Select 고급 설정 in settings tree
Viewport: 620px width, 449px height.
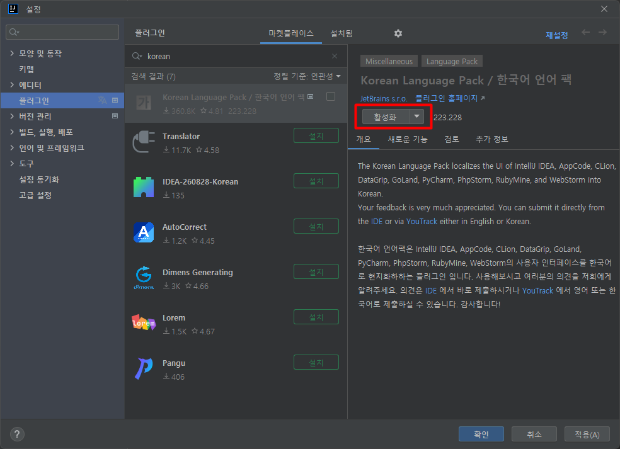click(35, 195)
